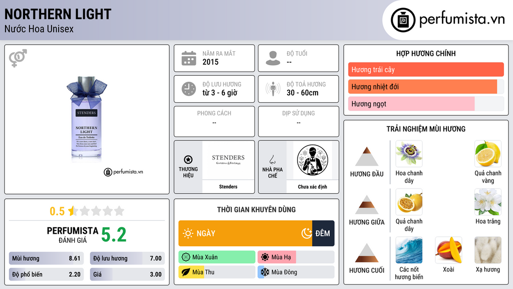
Task: Click the person silhouette icon for Độ tuổi
Action: pyautogui.click(x=273, y=58)
